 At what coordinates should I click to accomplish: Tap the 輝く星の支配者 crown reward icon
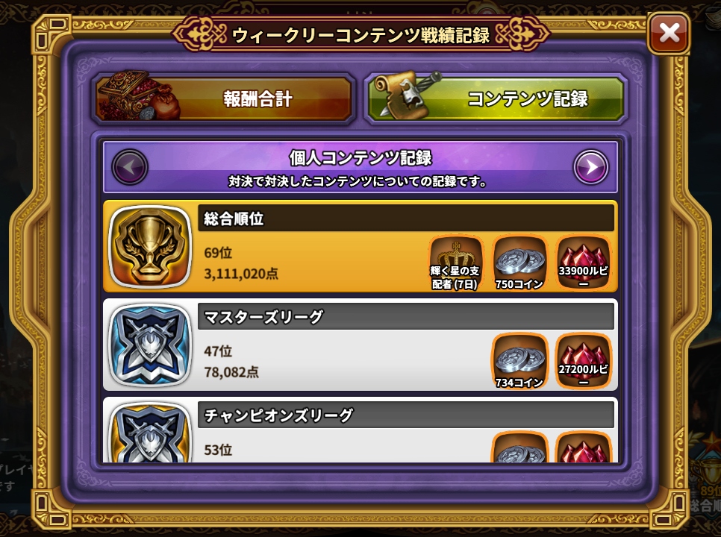[455, 263]
